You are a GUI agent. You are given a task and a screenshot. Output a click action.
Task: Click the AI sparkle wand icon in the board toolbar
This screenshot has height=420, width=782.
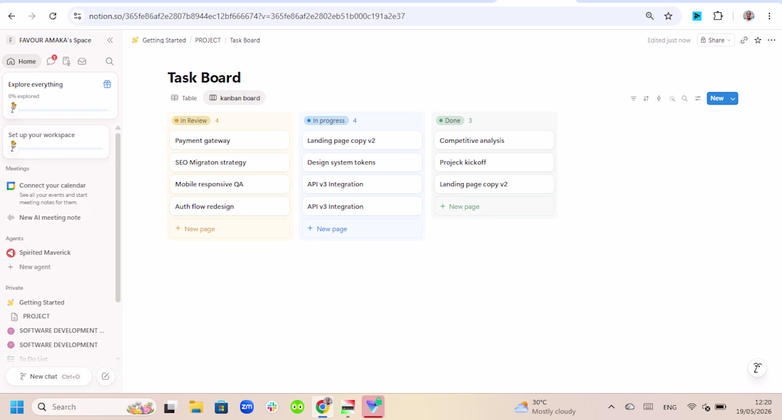tap(672, 98)
